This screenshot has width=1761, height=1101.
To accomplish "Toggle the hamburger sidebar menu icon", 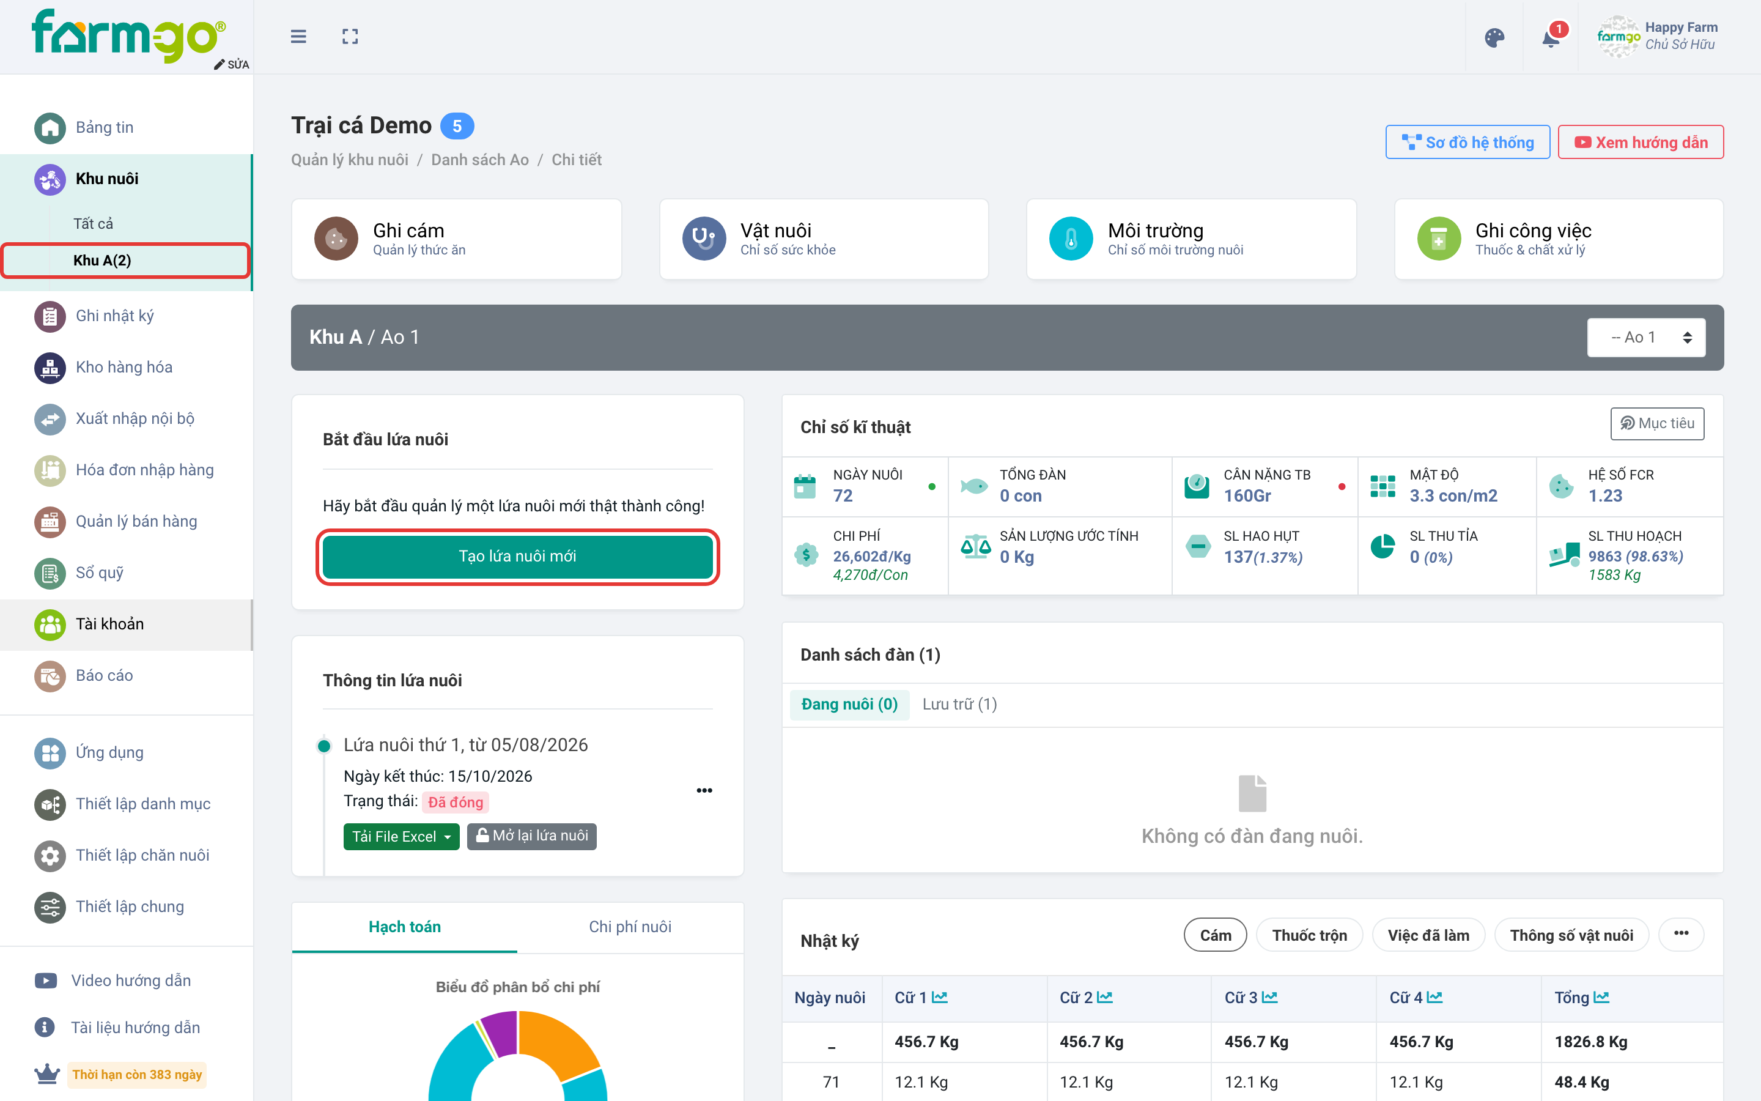I will pyautogui.click(x=298, y=37).
